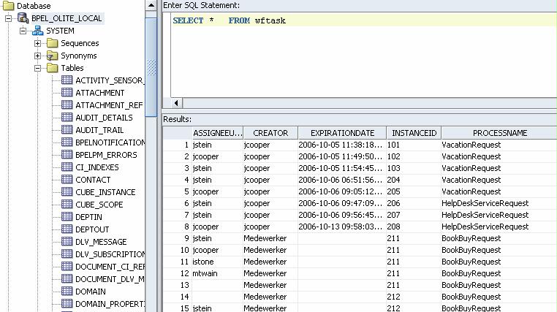
Task: Click BookBuyRequest cell in row 9
Action: coord(471,238)
